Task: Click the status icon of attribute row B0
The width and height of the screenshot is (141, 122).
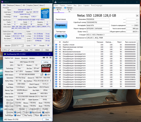Action: click(56, 77)
